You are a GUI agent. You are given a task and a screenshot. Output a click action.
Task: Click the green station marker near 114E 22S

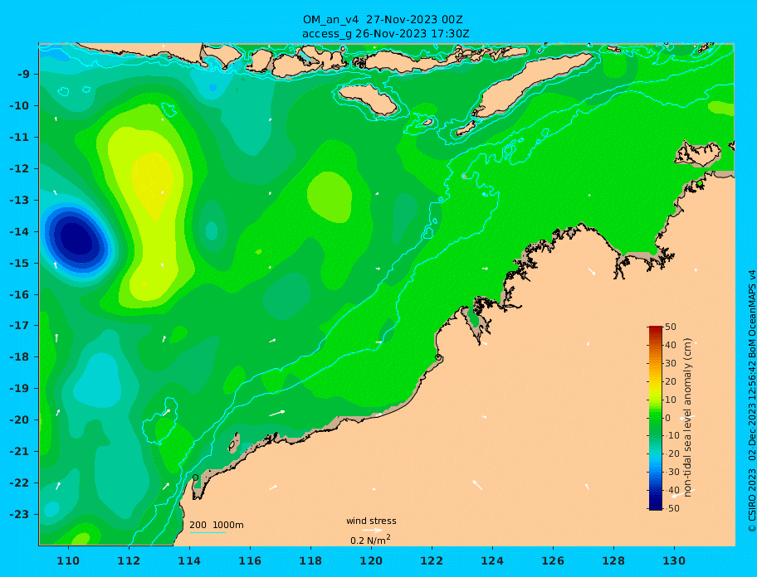[x=195, y=478]
